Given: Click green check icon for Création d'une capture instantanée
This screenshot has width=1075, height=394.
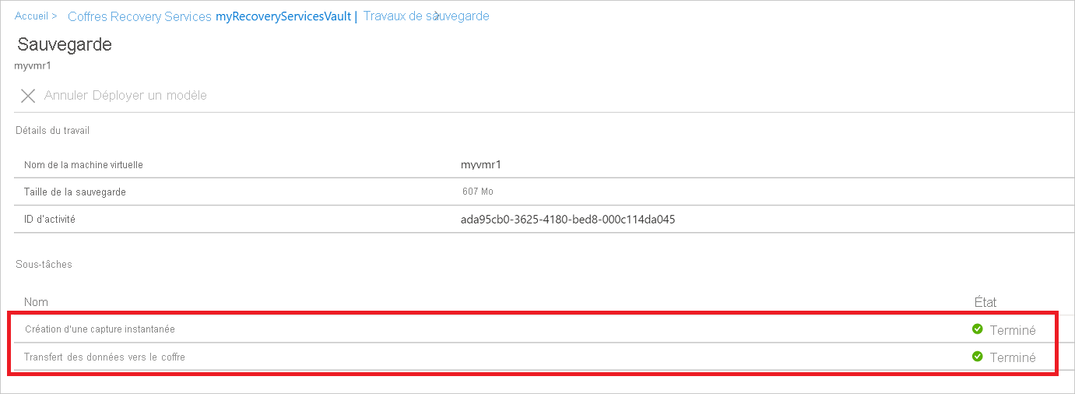Looking at the screenshot, I should pos(978,329).
